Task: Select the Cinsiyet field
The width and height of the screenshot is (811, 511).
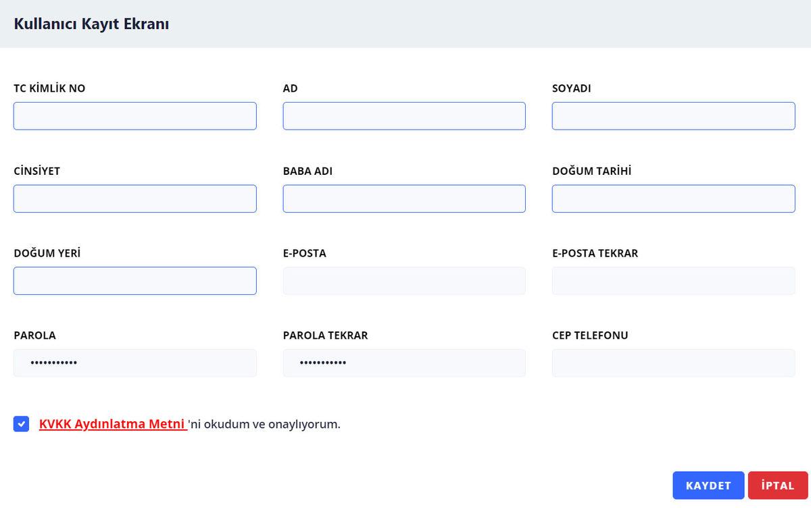Action: (x=135, y=198)
